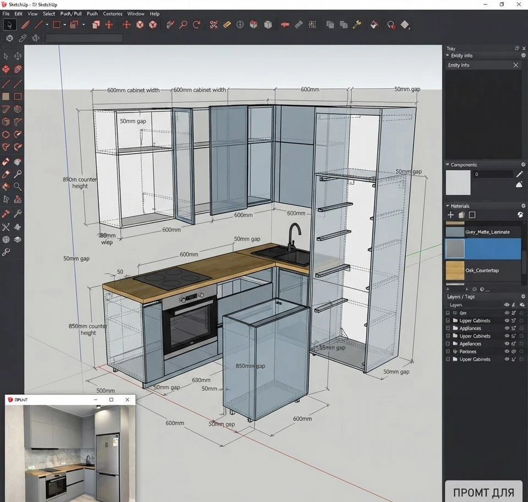
Task: Select the four-arrow Move tool in left toolbar
Action: point(18,56)
